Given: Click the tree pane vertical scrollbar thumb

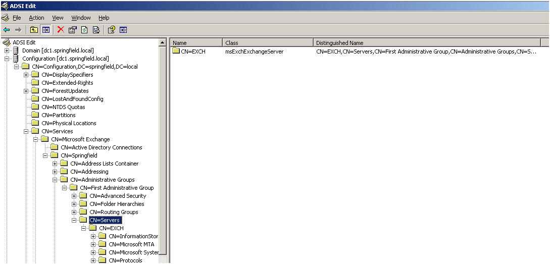Looking at the screenshot, I should 163,150.
